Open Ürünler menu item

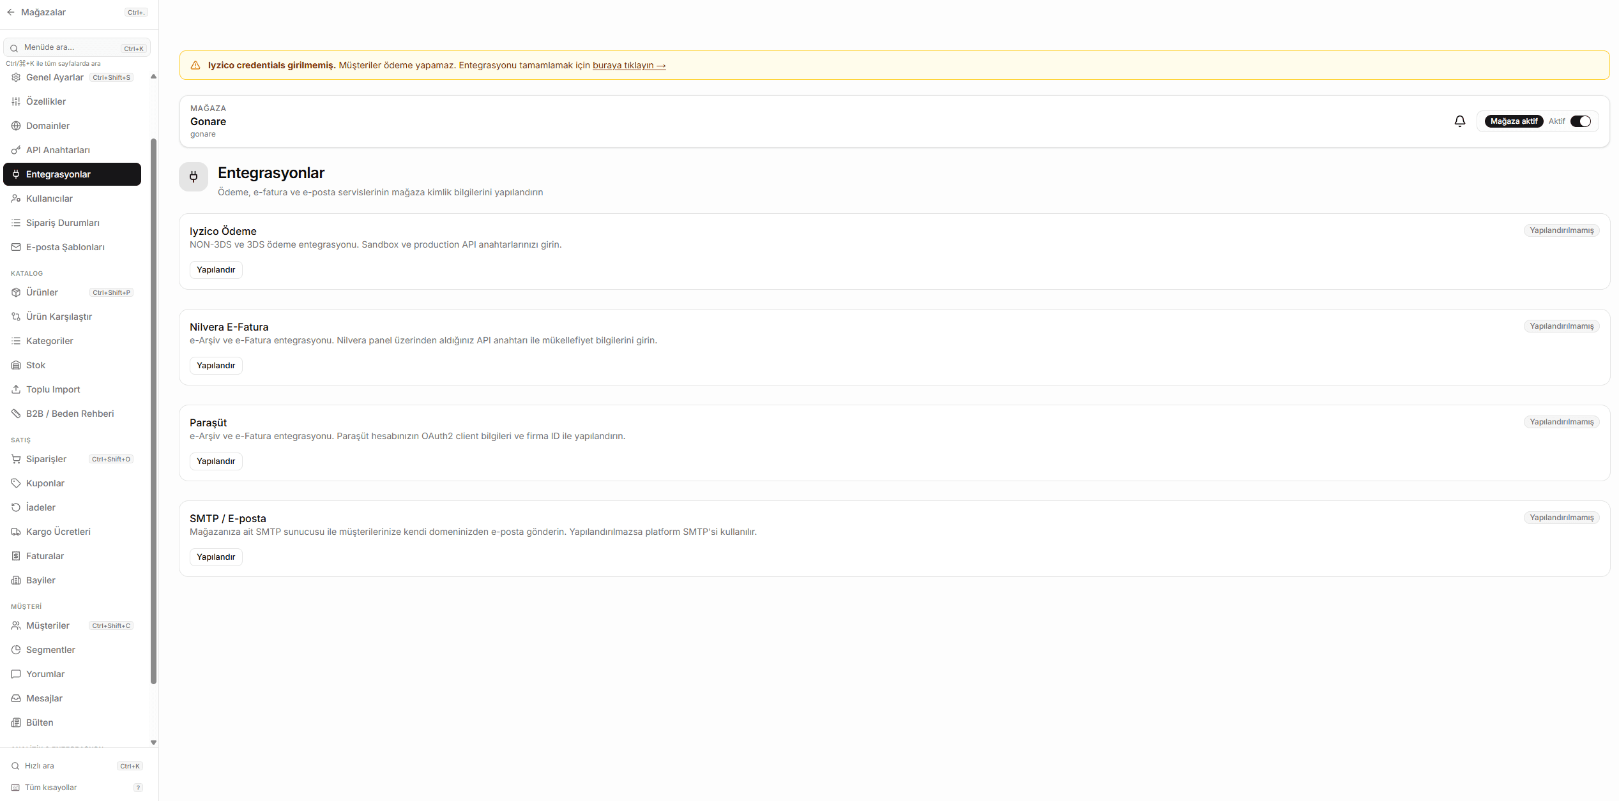coord(72,292)
